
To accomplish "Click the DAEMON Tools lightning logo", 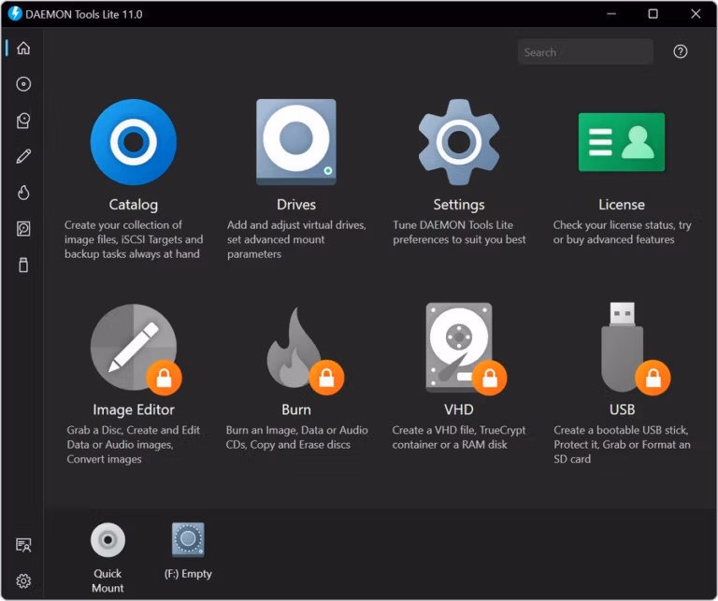I will coord(15,14).
